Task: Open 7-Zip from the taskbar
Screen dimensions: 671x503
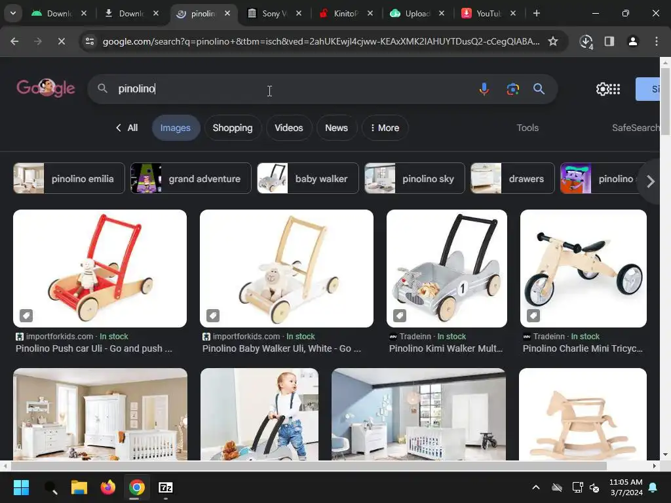Action: pos(166,487)
